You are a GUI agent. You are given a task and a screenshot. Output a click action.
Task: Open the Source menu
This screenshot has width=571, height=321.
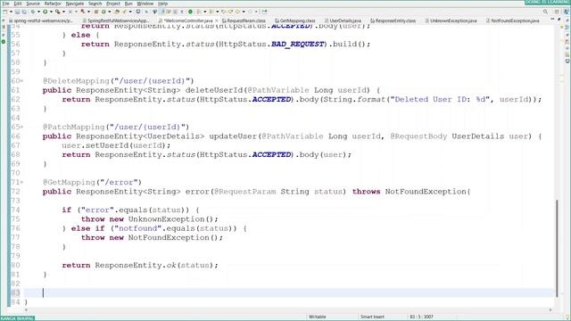click(33, 4)
